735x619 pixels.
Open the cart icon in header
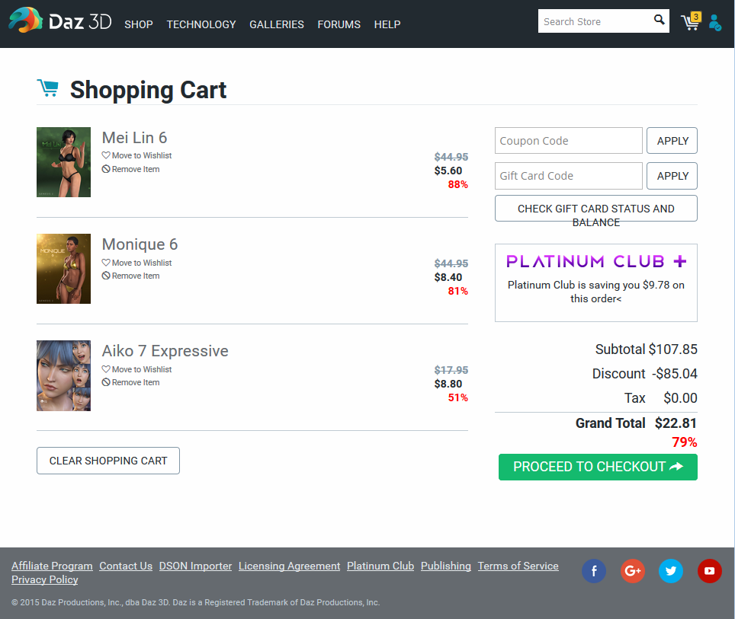click(x=690, y=22)
